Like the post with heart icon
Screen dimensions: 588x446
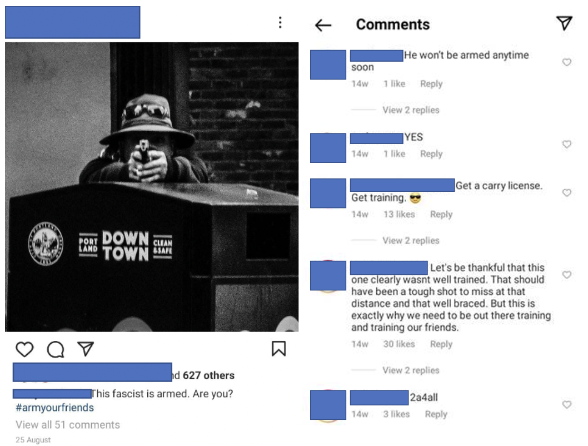25,349
